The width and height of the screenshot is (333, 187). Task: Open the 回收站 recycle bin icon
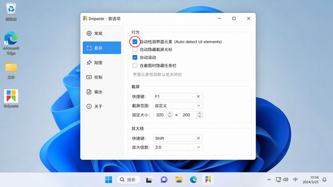[11, 12]
